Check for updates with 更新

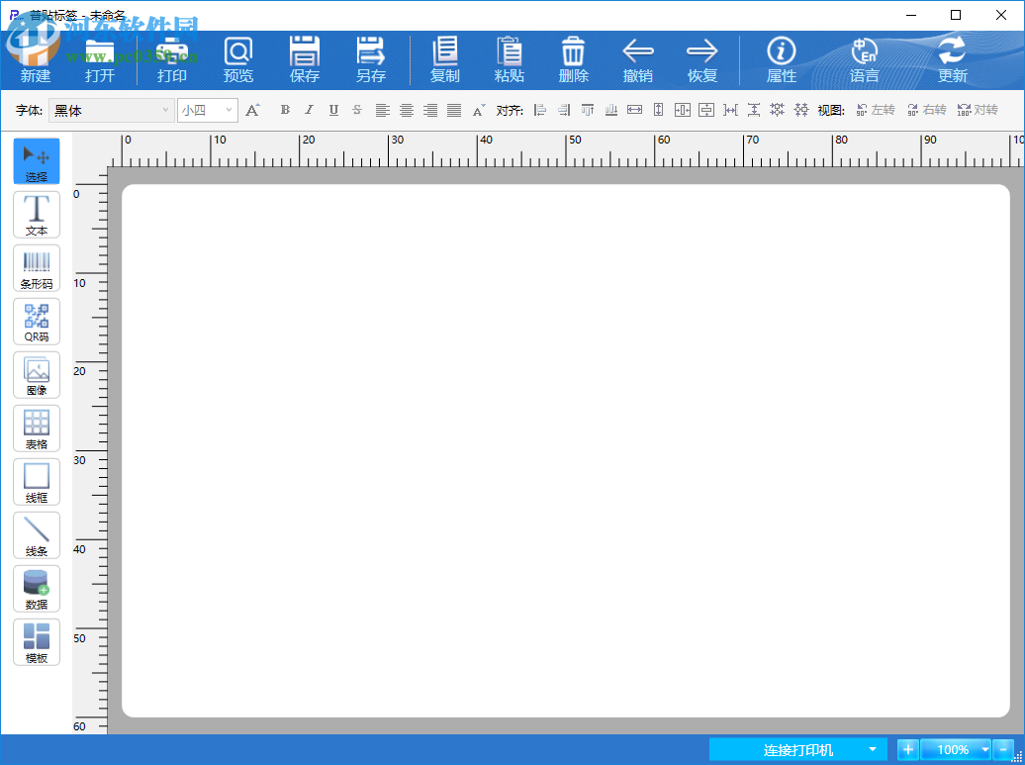(x=953, y=60)
